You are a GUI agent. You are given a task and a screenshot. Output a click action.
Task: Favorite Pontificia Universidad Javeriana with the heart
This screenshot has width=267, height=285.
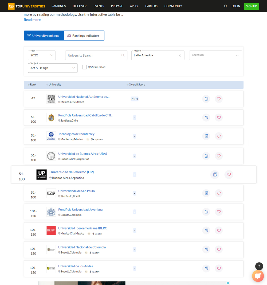point(219,212)
